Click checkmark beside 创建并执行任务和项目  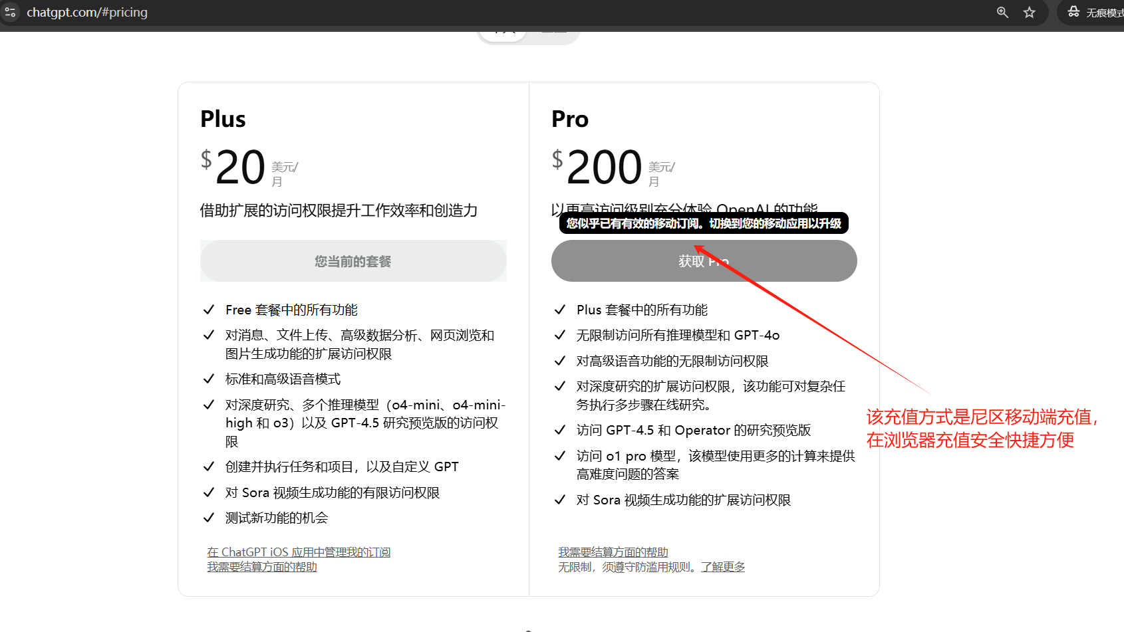(209, 467)
